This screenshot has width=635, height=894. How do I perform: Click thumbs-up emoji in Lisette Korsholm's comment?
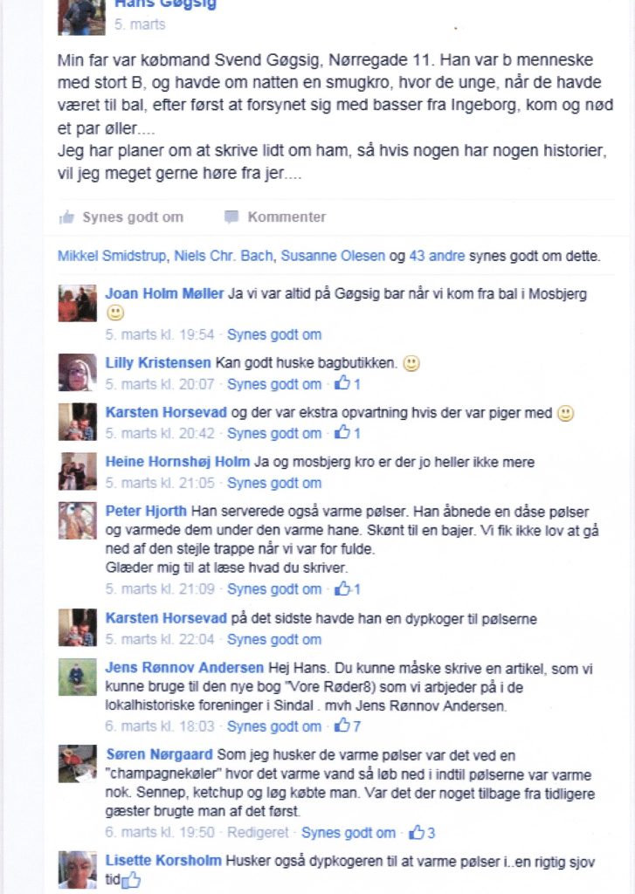[x=131, y=880]
